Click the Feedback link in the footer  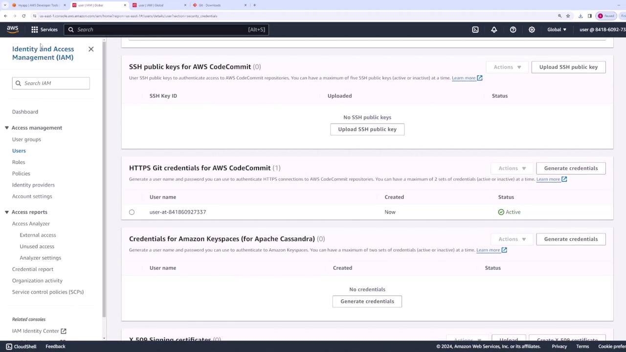[x=55, y=347]
